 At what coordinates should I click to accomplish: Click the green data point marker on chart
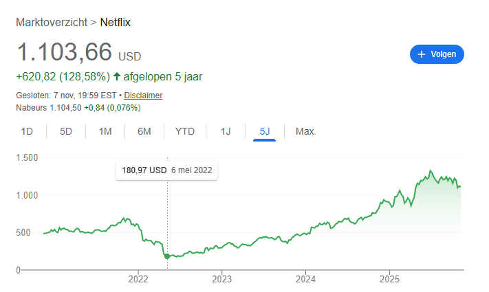[167, 256]
